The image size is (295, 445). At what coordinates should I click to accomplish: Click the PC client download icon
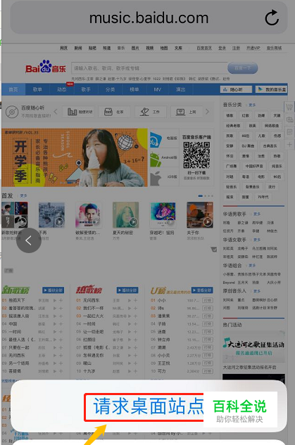pos(156,138)
